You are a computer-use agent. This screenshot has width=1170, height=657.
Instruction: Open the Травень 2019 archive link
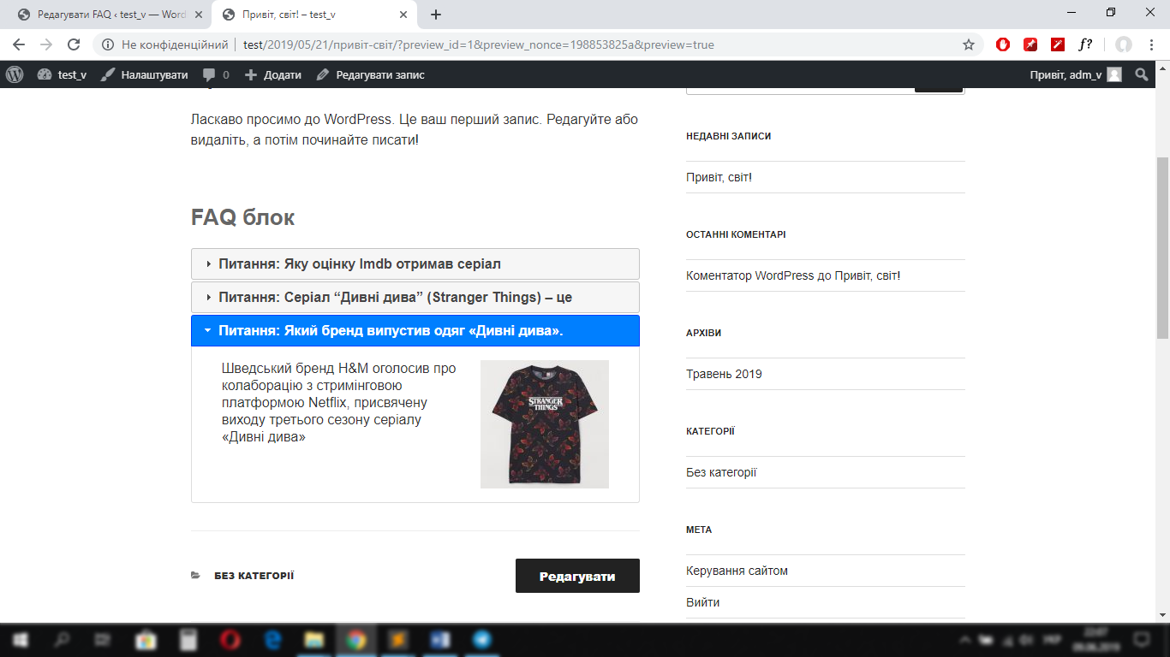point(724,374)
